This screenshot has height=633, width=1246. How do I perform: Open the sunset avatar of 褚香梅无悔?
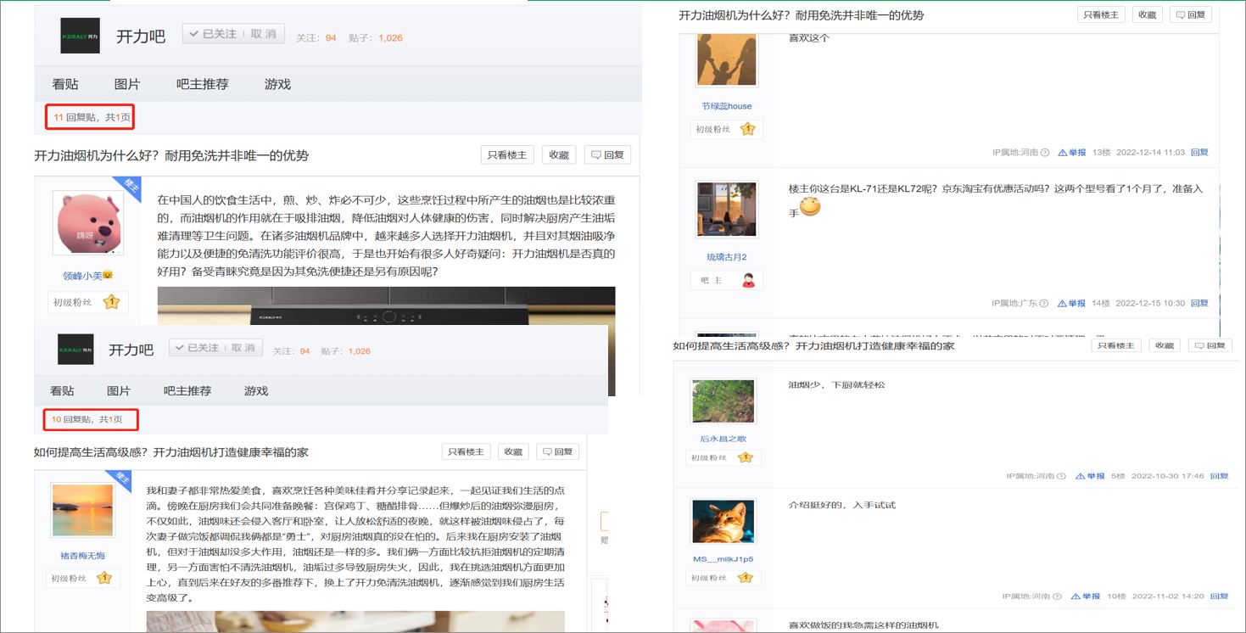click(82, 510)
